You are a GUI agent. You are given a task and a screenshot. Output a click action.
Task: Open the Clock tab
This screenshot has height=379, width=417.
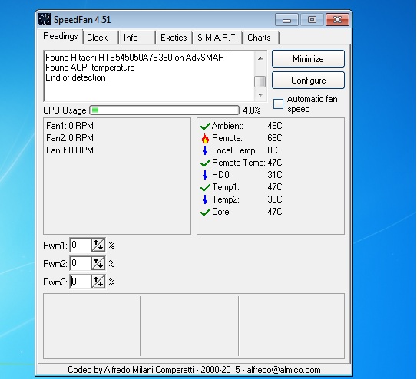(x=101, y=38)
